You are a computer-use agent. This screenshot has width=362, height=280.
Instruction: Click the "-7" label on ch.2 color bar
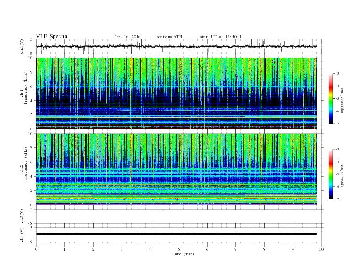337,199
